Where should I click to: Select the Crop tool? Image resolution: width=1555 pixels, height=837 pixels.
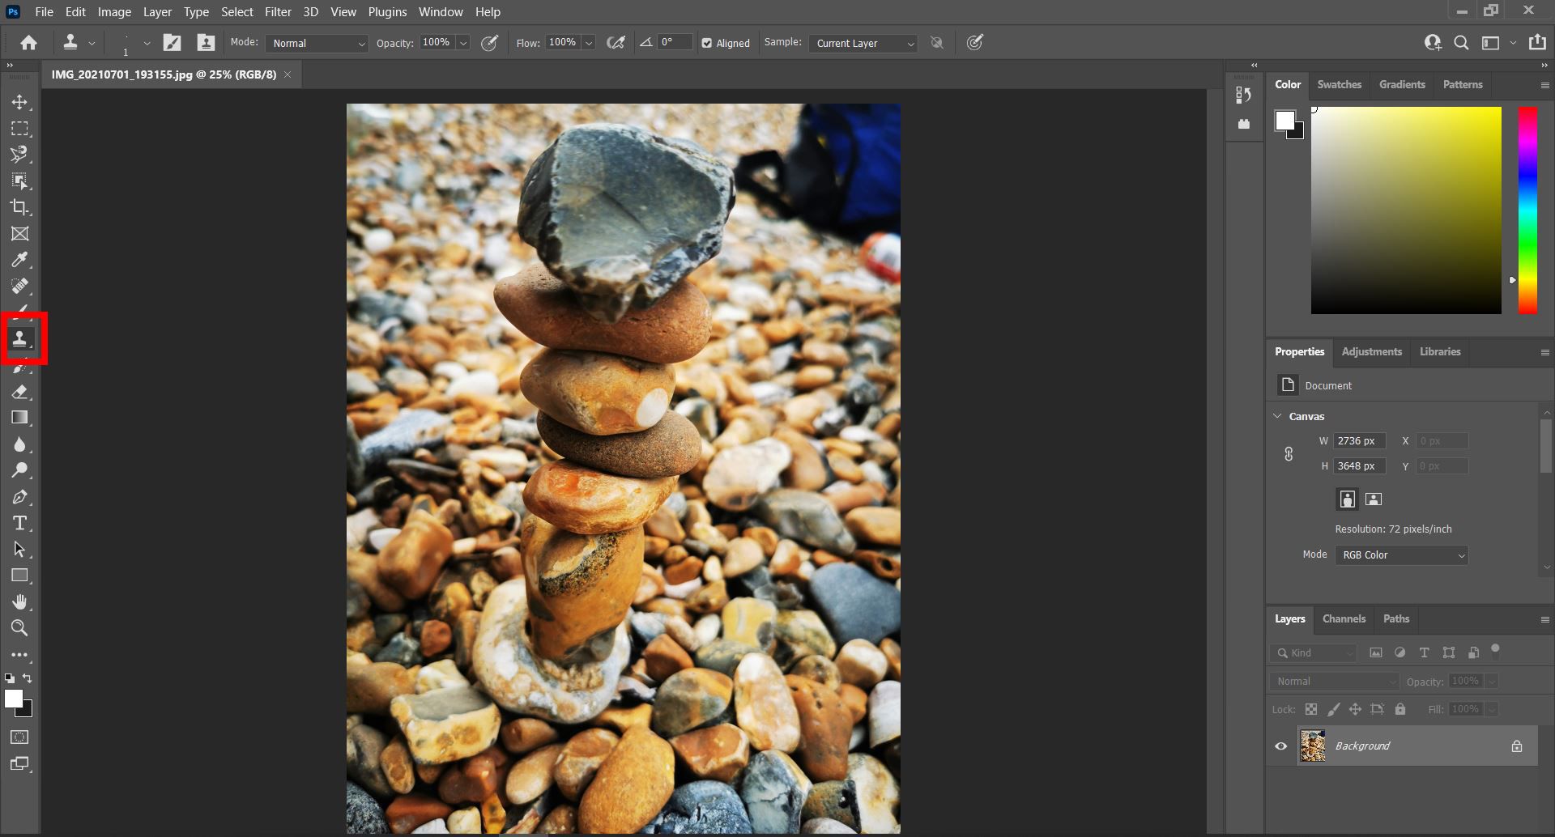click(21, 207)
